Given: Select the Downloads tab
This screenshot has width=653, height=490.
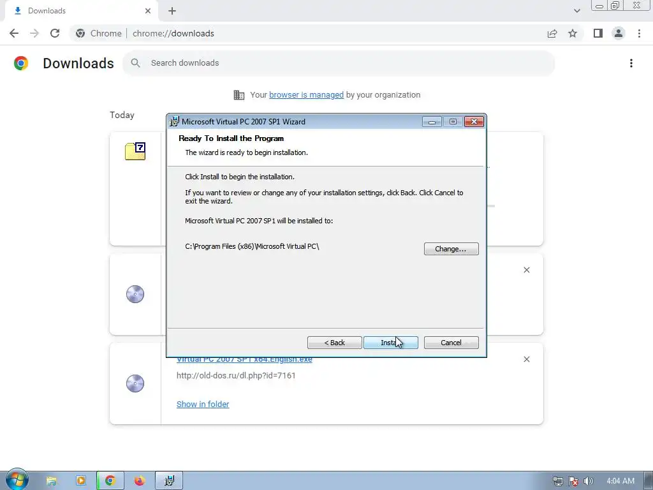Looking at the screenshot, I should (81, 11).
